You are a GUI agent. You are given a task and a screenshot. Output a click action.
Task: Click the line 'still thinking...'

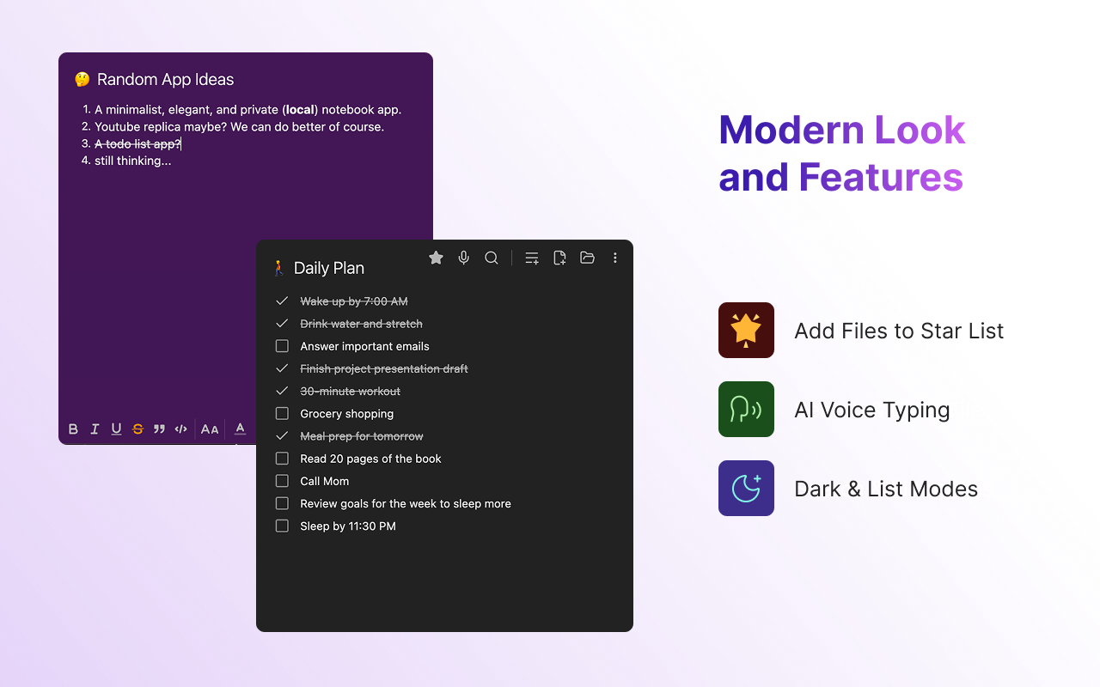click(133, 161)
